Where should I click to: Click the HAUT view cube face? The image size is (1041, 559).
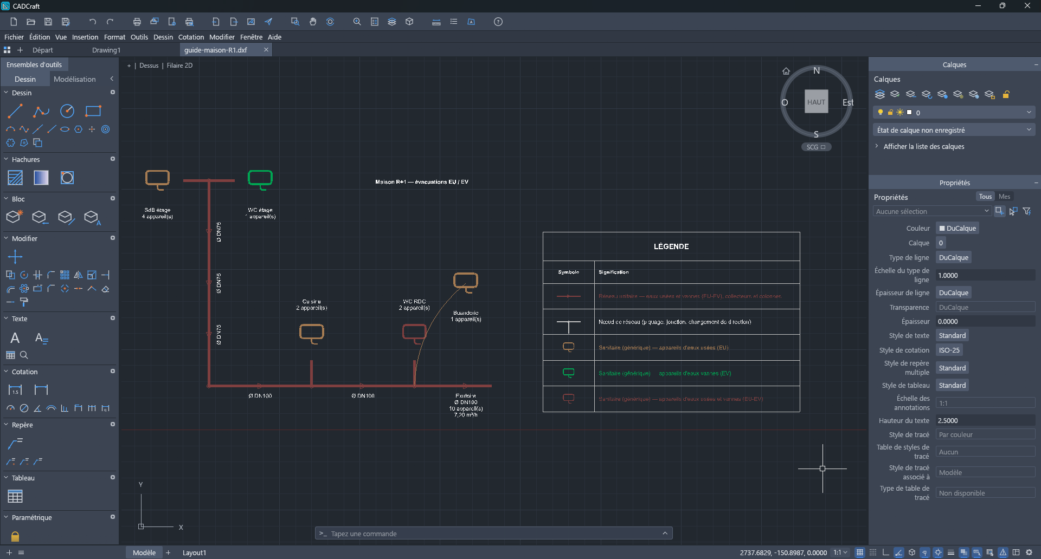coord(816,102)
